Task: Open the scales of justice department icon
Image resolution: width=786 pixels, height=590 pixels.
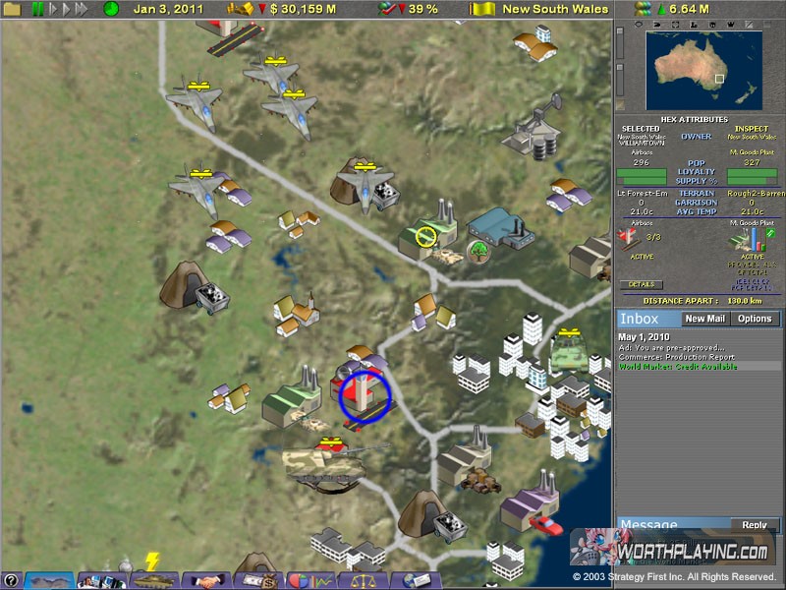Action: coord(363,580)
